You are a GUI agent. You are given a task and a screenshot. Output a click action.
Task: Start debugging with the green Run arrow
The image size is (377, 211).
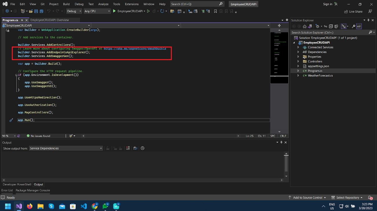114,11
